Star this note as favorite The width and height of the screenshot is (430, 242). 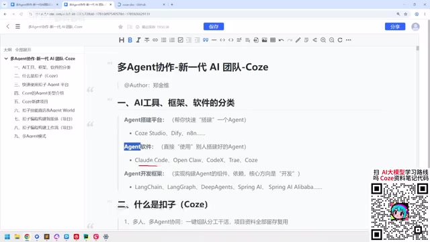coord(120,27)
